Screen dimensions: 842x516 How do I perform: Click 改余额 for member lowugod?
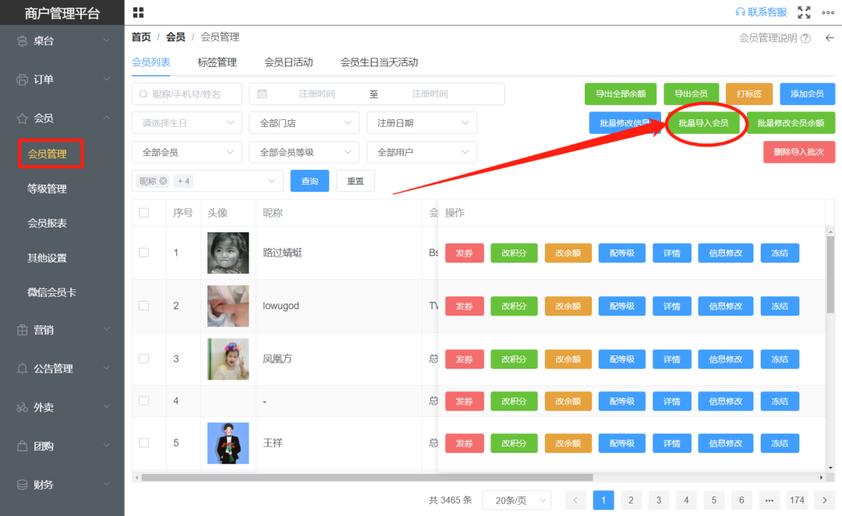[568, 306]
